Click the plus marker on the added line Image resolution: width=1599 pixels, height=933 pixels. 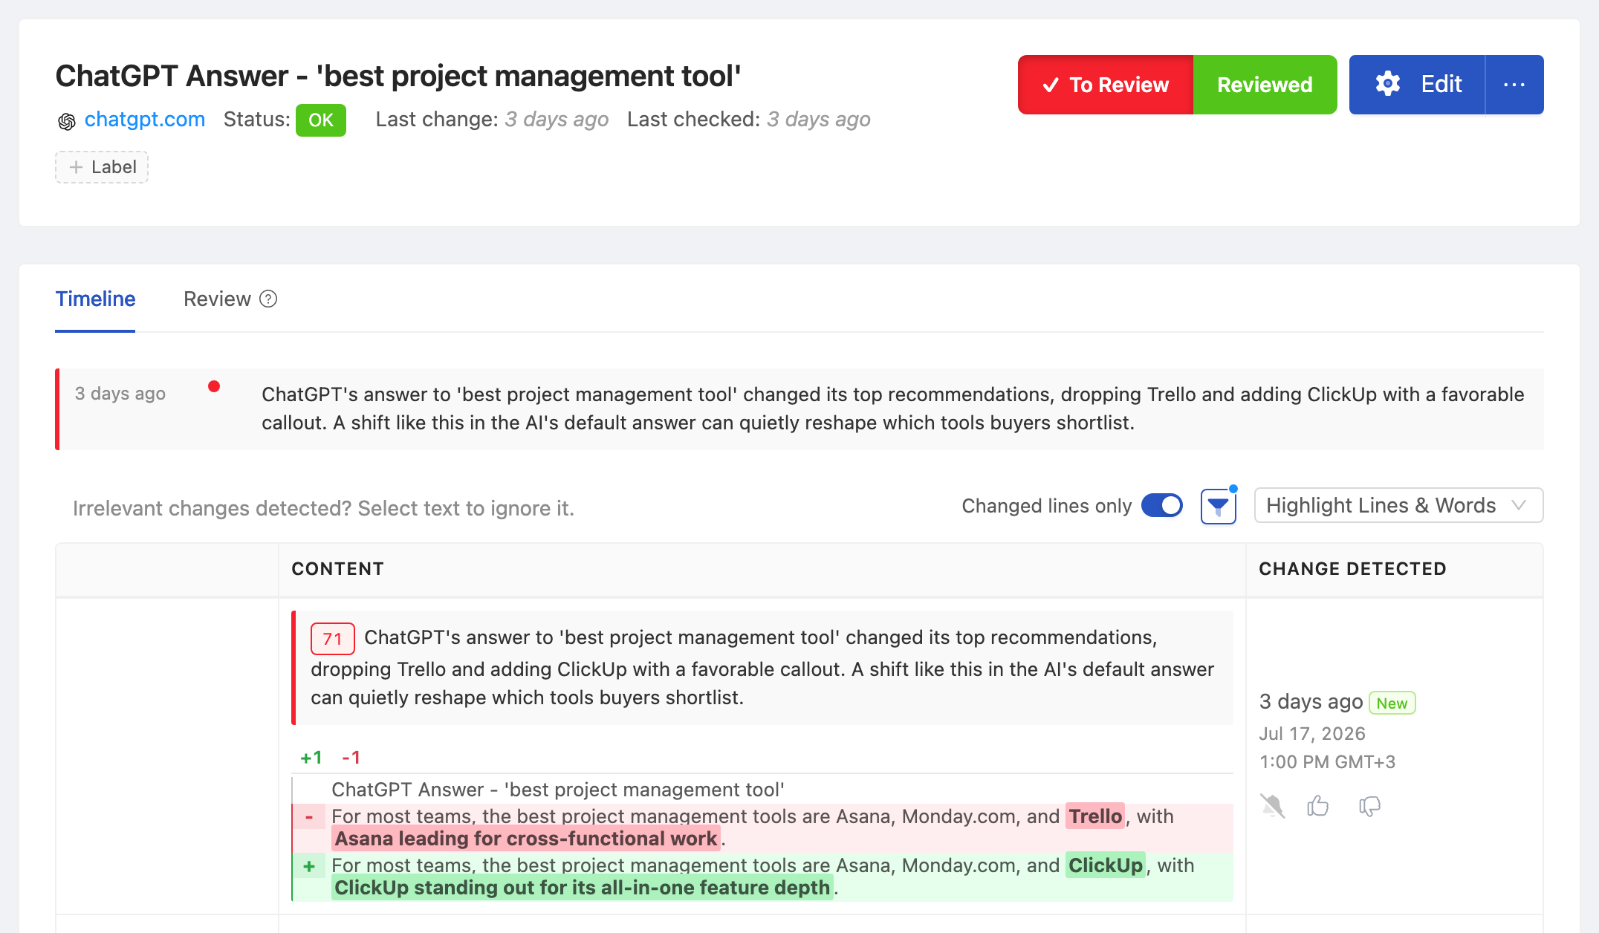[x=309, y=866]
